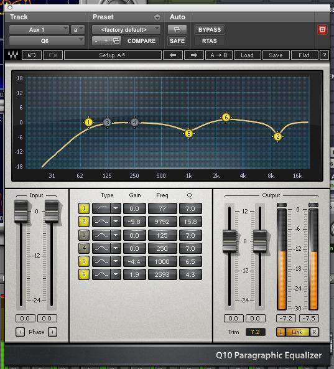Click the left input fader handle
The image size is (334, 369).
[21, 211]
